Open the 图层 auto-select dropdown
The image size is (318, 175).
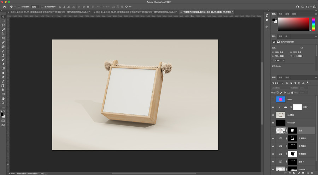[35, 7]
